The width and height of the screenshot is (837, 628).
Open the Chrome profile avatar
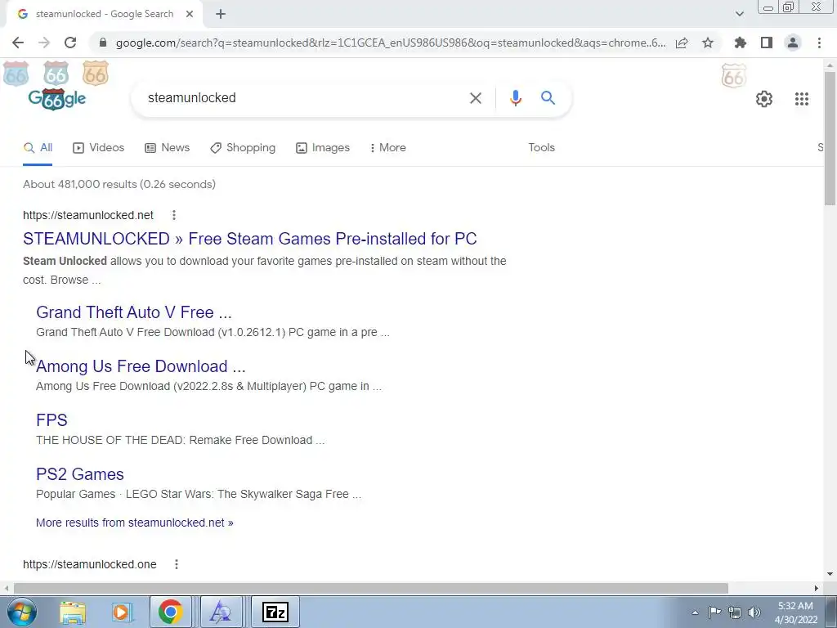(x=793, y=43)
